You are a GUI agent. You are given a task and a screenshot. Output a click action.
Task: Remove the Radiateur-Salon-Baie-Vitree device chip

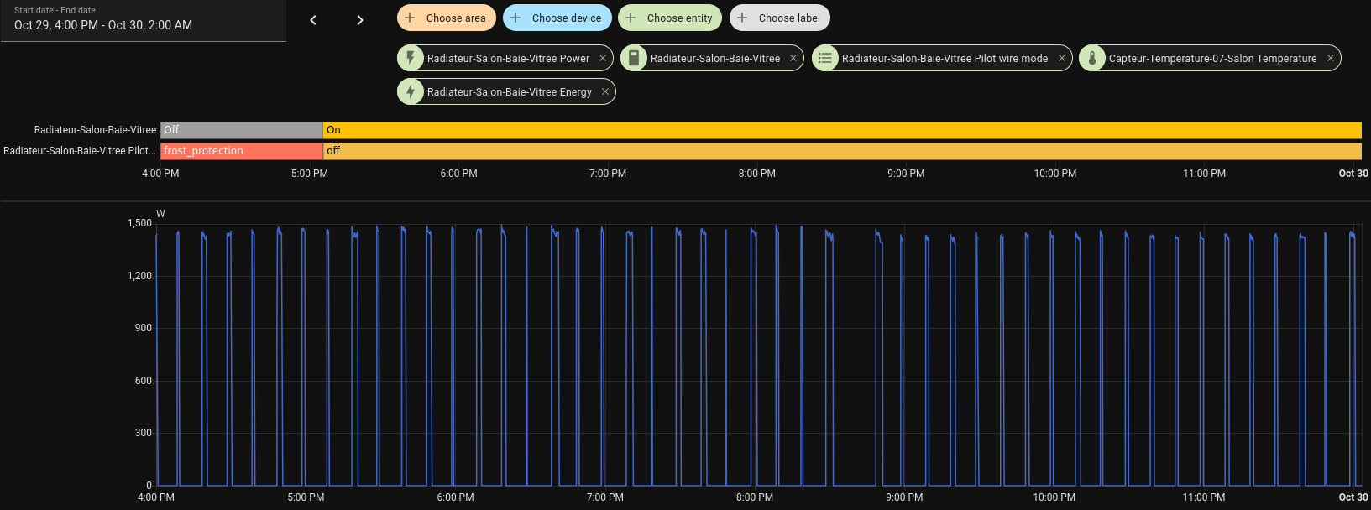[x=793, y=58]
